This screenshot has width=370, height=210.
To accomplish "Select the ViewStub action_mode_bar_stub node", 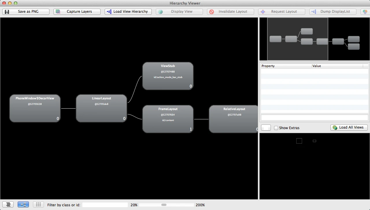I will 168,76.
